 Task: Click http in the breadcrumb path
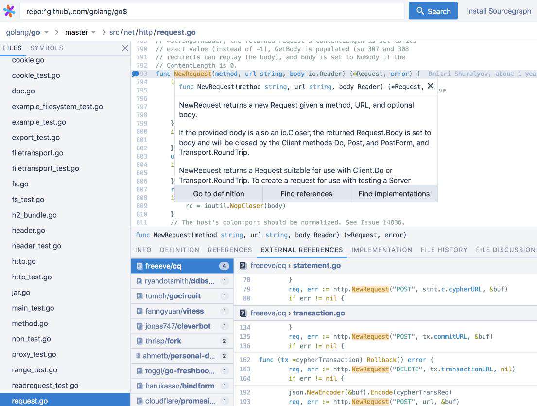(x=146, y=32)
